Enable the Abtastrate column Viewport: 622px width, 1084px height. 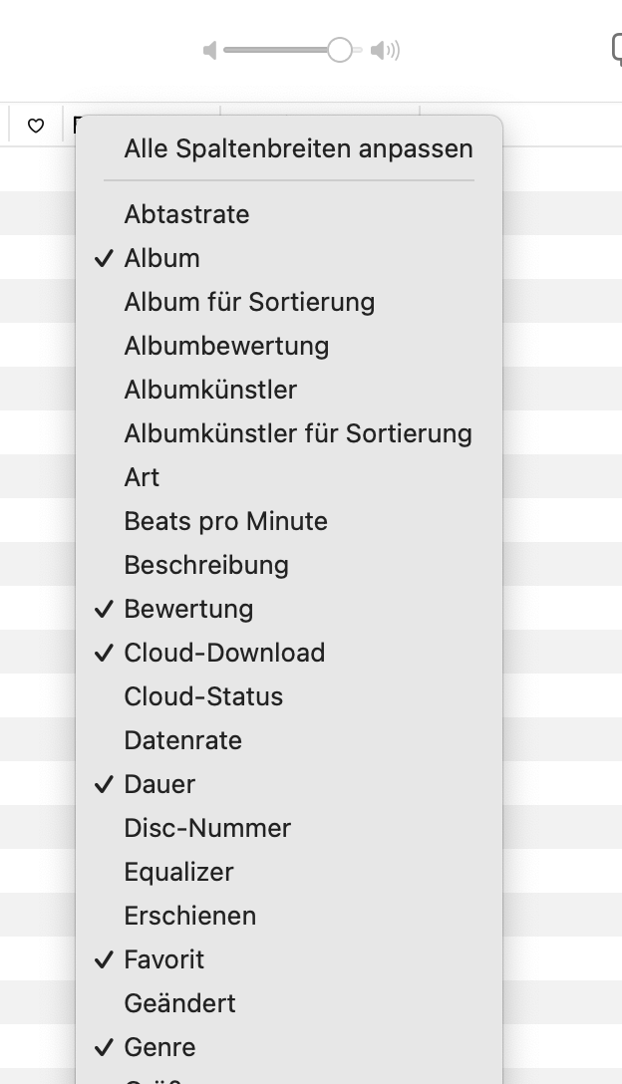pos(186,214)
